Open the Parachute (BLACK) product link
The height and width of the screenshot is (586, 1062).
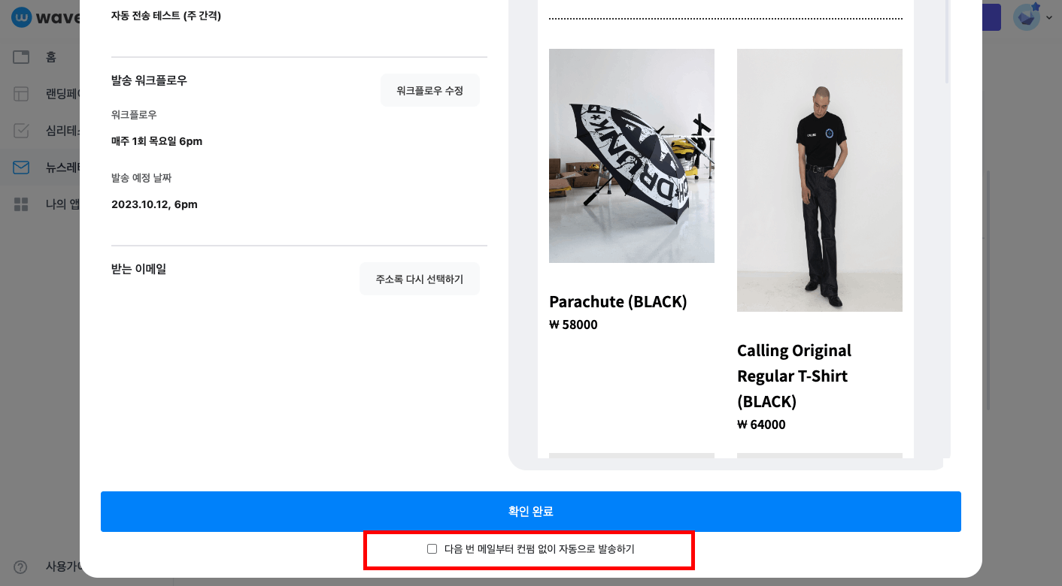[x=617, y=301]
